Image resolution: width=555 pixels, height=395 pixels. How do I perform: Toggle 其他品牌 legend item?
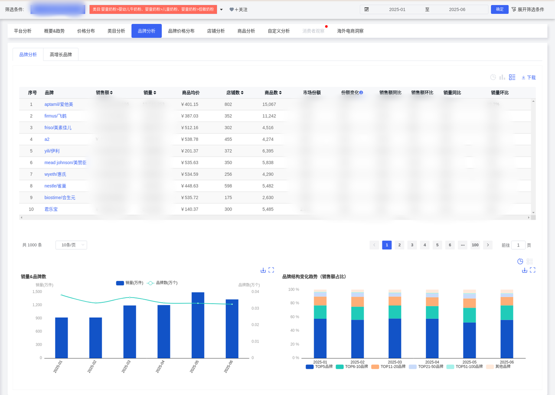[498, 366]
